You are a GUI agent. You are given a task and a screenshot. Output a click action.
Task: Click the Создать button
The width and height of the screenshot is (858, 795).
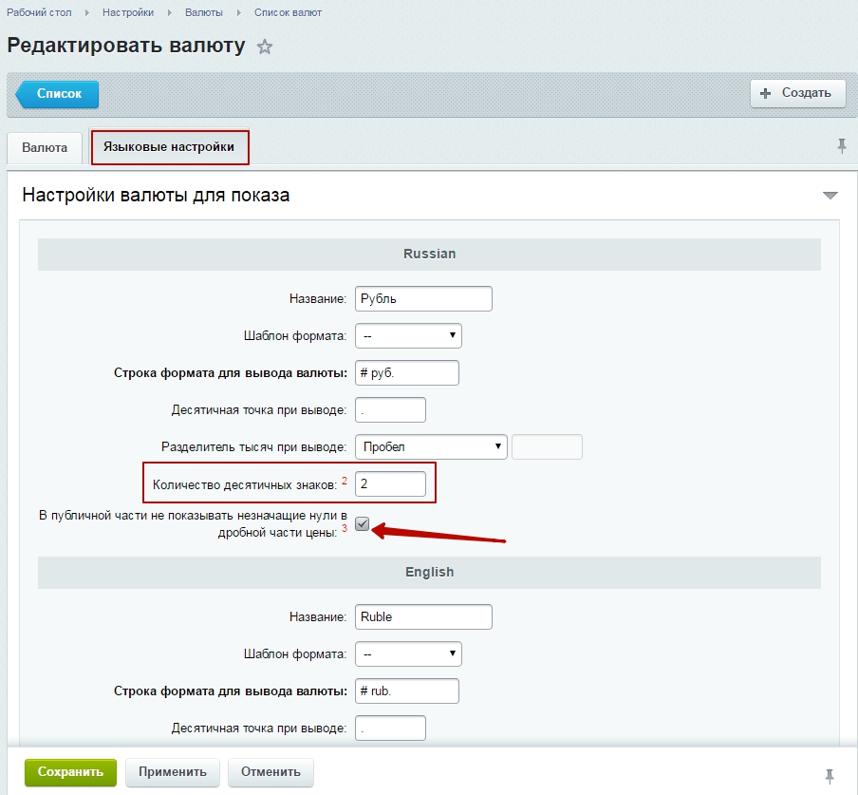coord(797,93)
